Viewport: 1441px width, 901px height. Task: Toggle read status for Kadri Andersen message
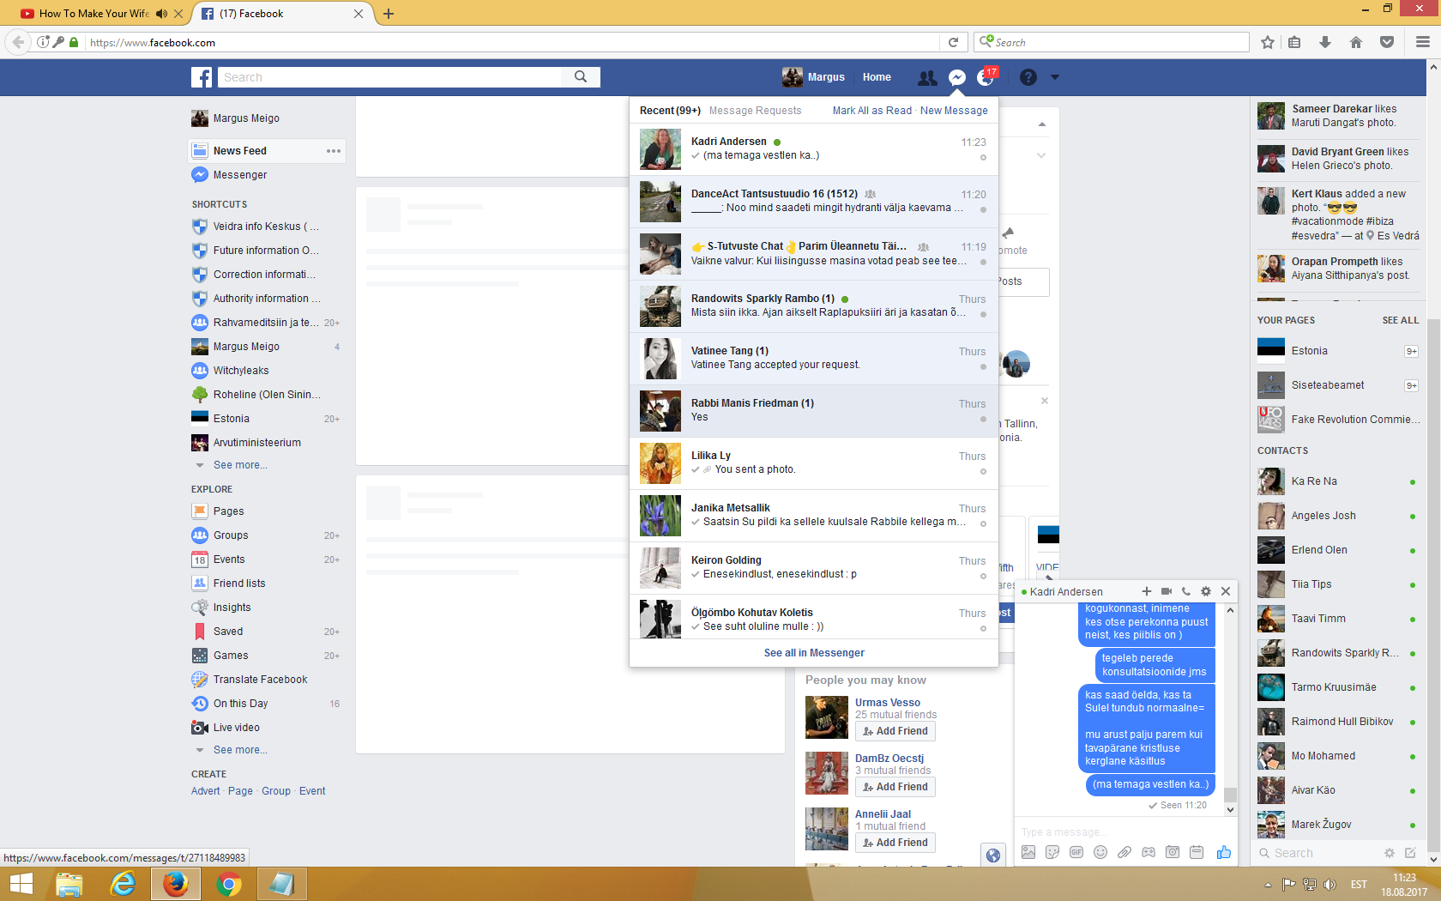pyautogui.click(x=983, y=158)
